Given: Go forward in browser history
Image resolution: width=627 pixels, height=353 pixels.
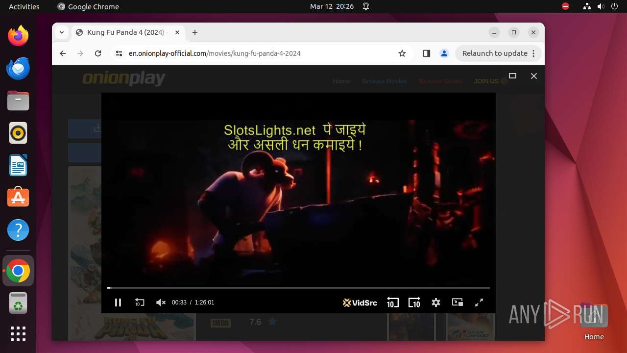Looking at the screenshot, I should tap(80, 53).
